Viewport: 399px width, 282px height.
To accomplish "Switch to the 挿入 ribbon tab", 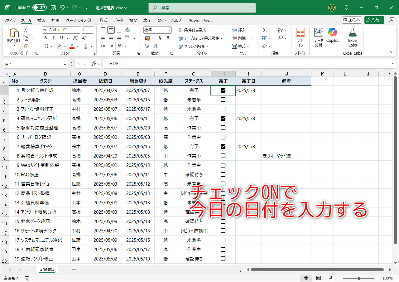I will tap(41, 20).
